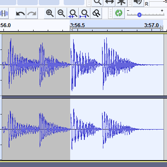Click the right play-region handle on timeline
This screenshot has width=167, height=167.
click(161, 28)
